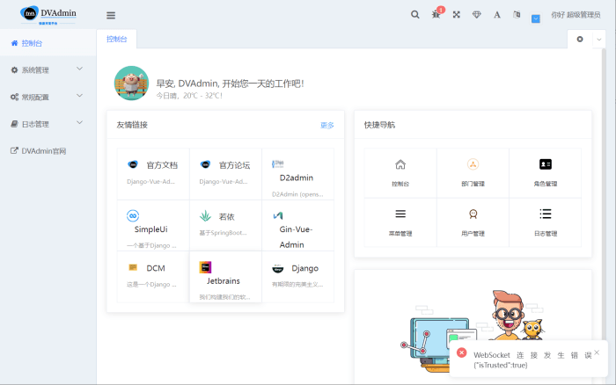Click the 日志管理 shortcut list icon
The image size is (616, 385).
pyautogui.click(x=546, y=214)
